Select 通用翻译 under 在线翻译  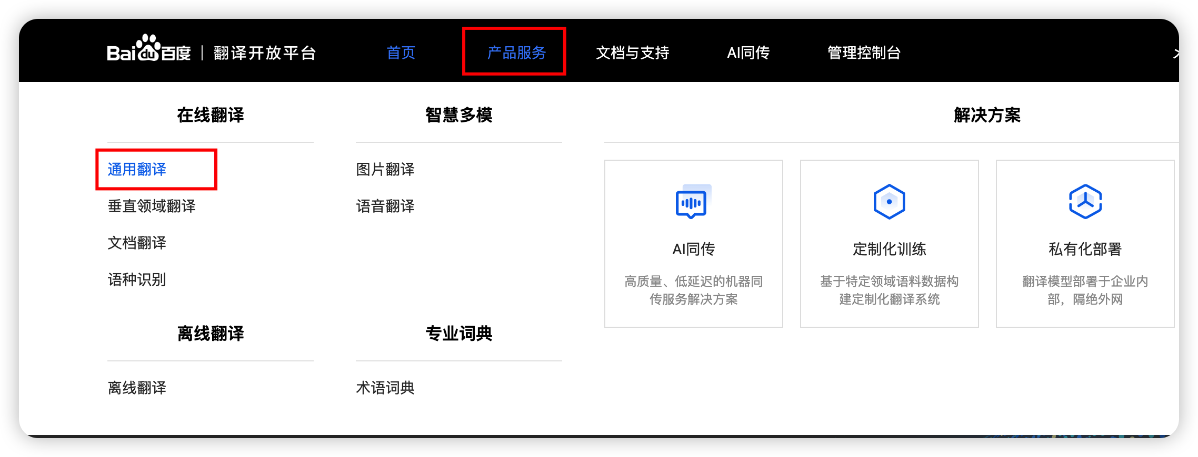point(137,169)
